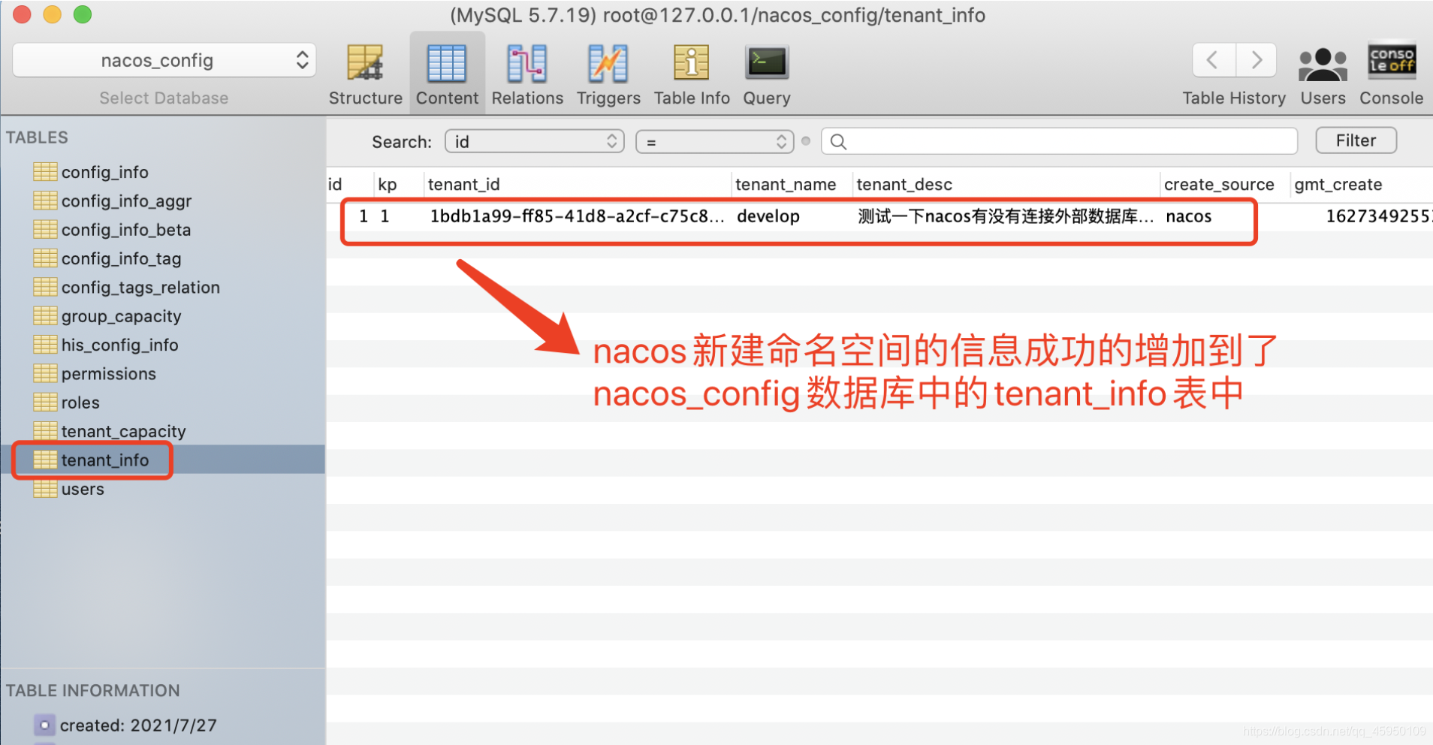Click the tenant_desc cell with Chinese text

point(1006,216)
